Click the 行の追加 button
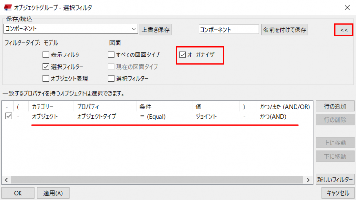This screenshot has width=356, height=200. [335, 106]
